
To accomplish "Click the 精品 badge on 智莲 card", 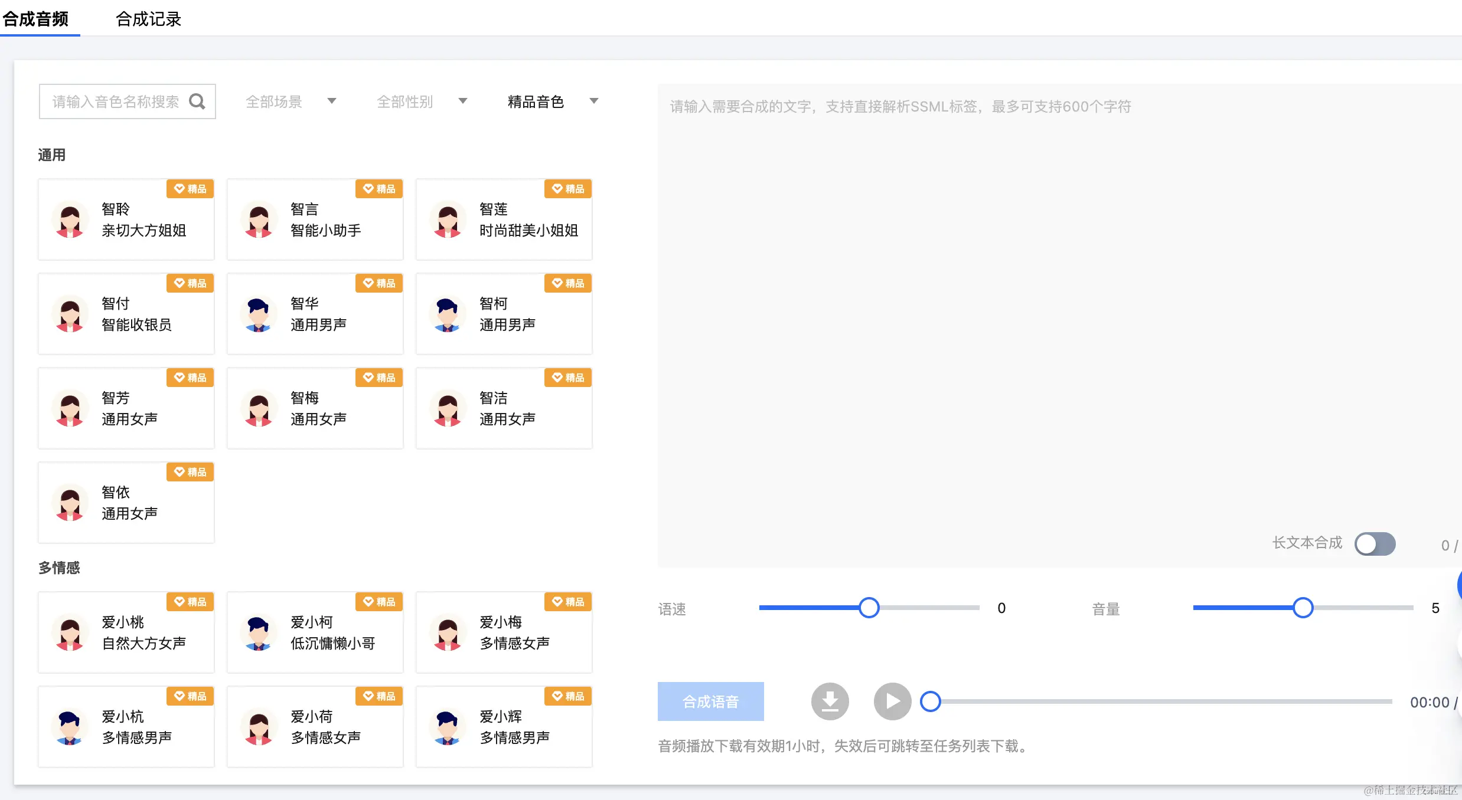I will pos(568,189).
